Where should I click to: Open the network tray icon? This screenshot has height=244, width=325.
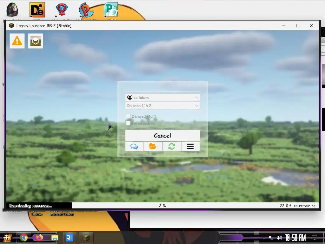tap(272, 238)
